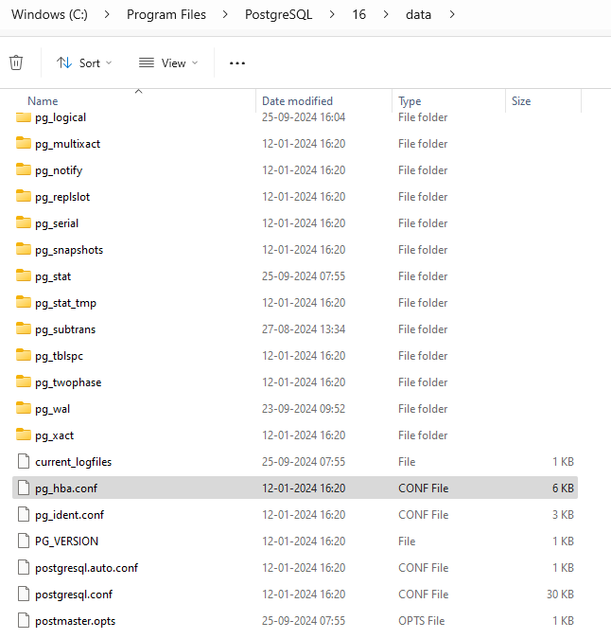Click the OPTS File type of postmaster.opts
The height and width of the screenshot is (639, 611).
click(x=421, y=621)
